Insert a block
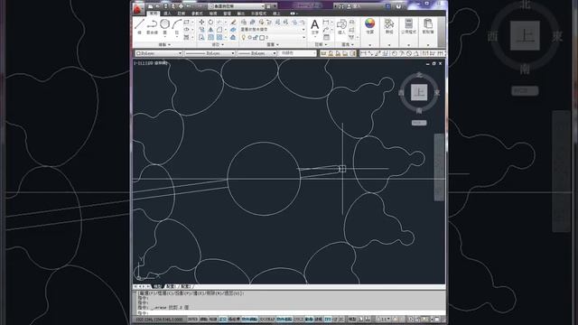Viewport: 578px width, 325px height. [x=341, y=26]
